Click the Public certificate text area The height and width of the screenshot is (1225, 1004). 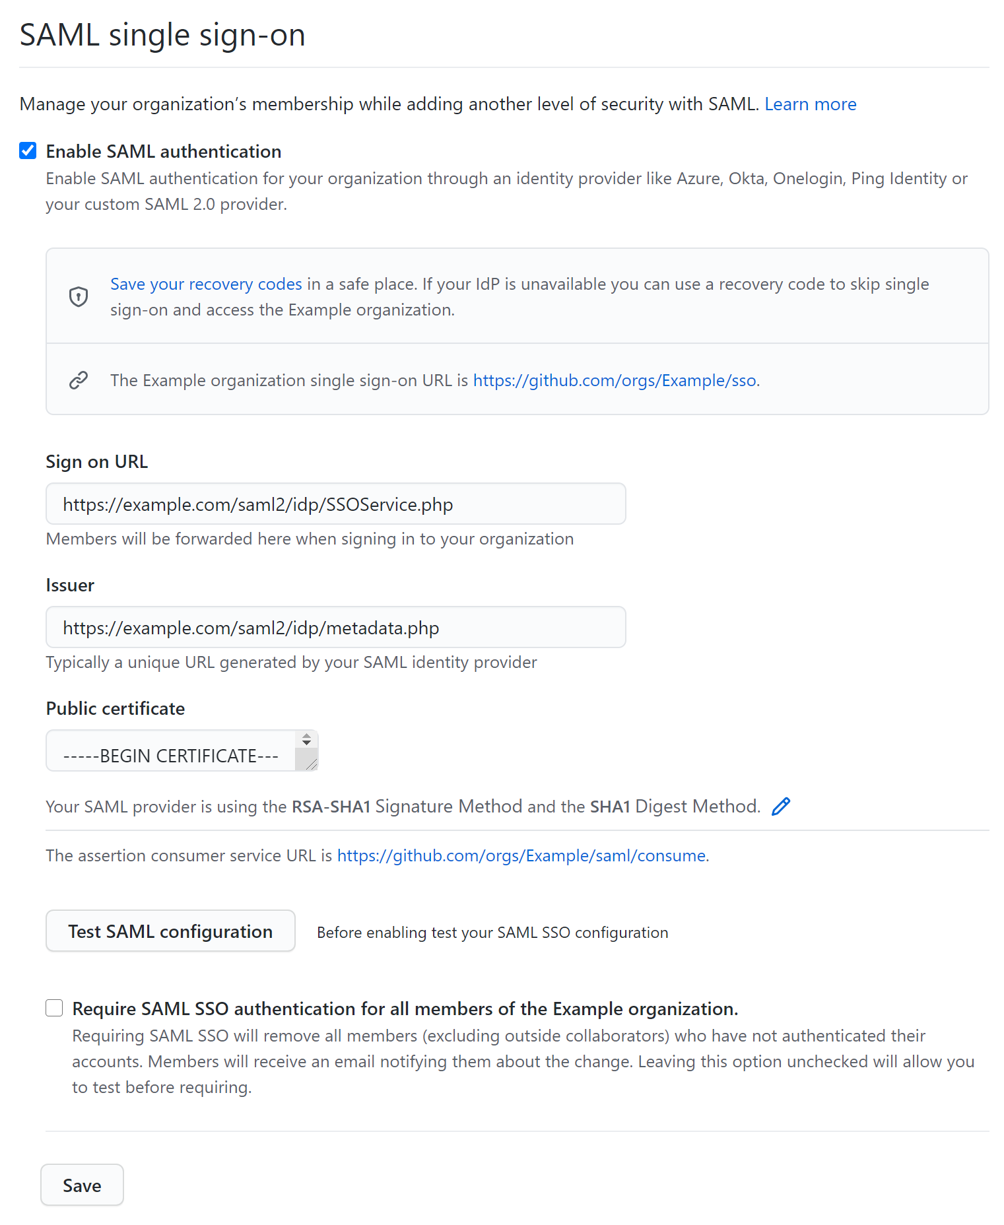[170, 756]
